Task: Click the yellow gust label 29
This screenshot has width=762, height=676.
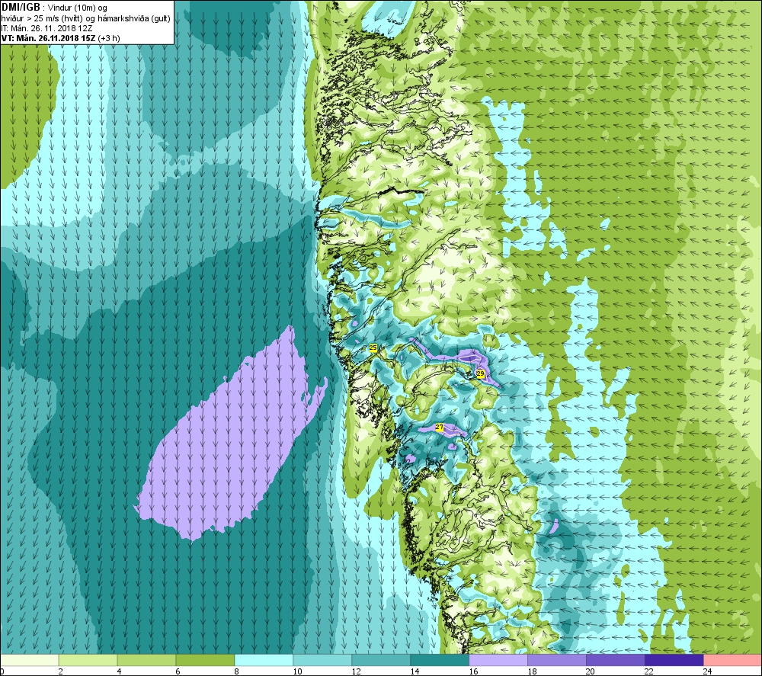Action: pyautogui.click(x=480, y=373)
